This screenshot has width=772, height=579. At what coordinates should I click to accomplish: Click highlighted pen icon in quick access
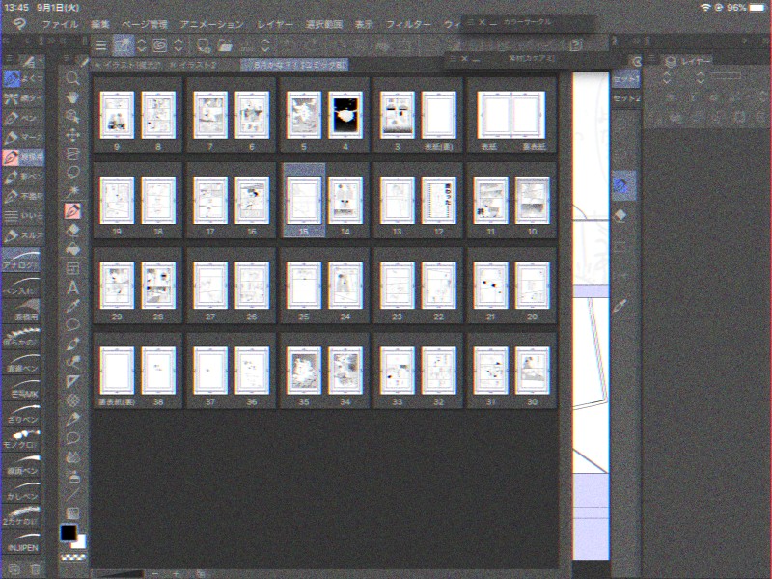(623, 185)
